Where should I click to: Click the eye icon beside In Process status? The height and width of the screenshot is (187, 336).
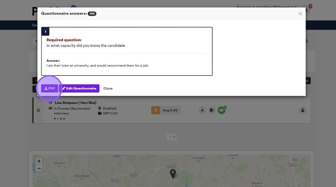tap(50, 108)
